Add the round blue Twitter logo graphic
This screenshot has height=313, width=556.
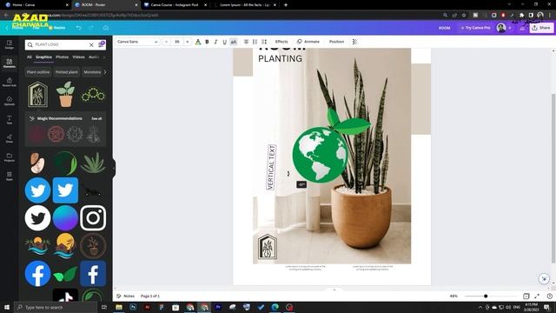(x=37, y=190)
